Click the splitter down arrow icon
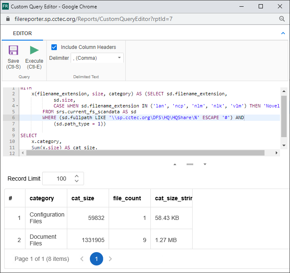Screen dimensions: 290x273 pyautogui.click(x=205, y=164)
